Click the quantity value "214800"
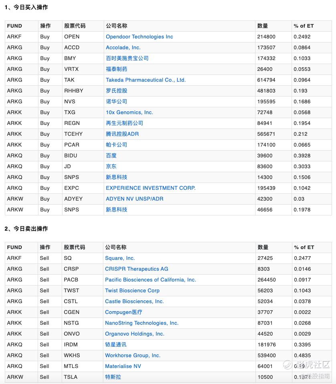Screen dimensions: 336x384 pos(266,37)
